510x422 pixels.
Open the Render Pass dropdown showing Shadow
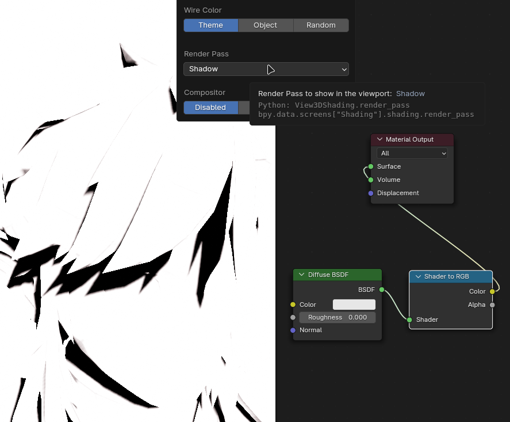point(266,69)
